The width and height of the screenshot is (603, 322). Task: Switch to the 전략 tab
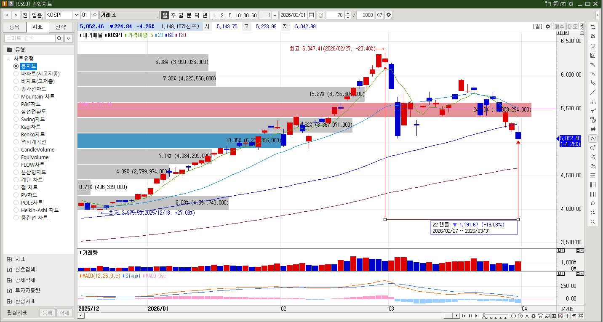(61, 27)
